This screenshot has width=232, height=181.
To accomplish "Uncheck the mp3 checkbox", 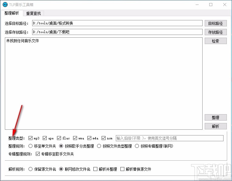I will click(x=31, y=138).
